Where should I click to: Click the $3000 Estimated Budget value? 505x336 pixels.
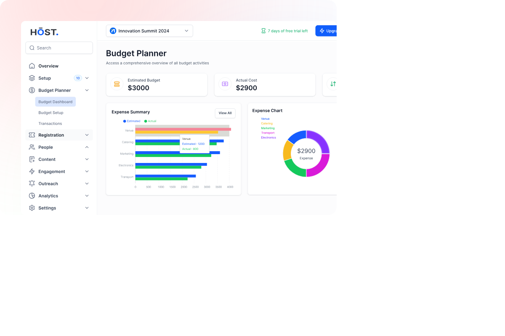[138, 88]
